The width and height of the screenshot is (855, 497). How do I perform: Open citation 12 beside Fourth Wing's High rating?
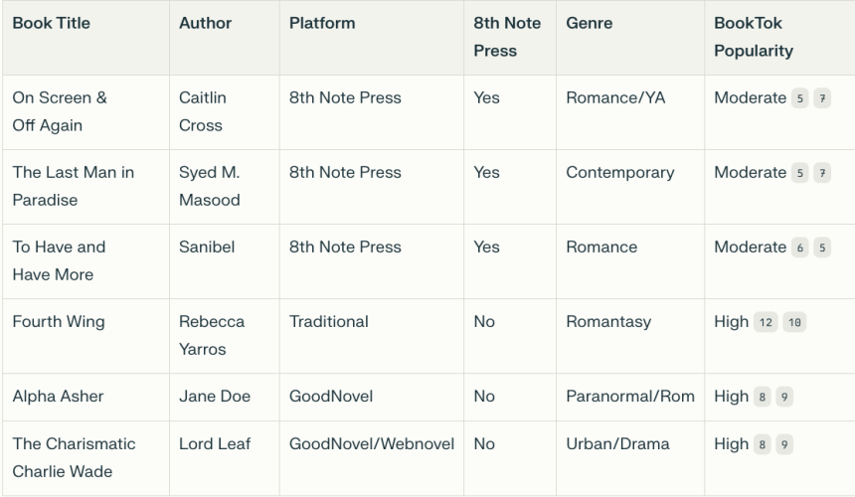coord(766,323)
